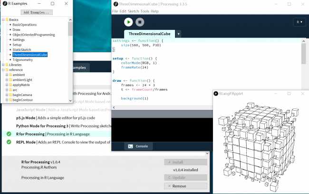
Task: Select the ThreeDimensionalCube example
Action: (30, 55)
